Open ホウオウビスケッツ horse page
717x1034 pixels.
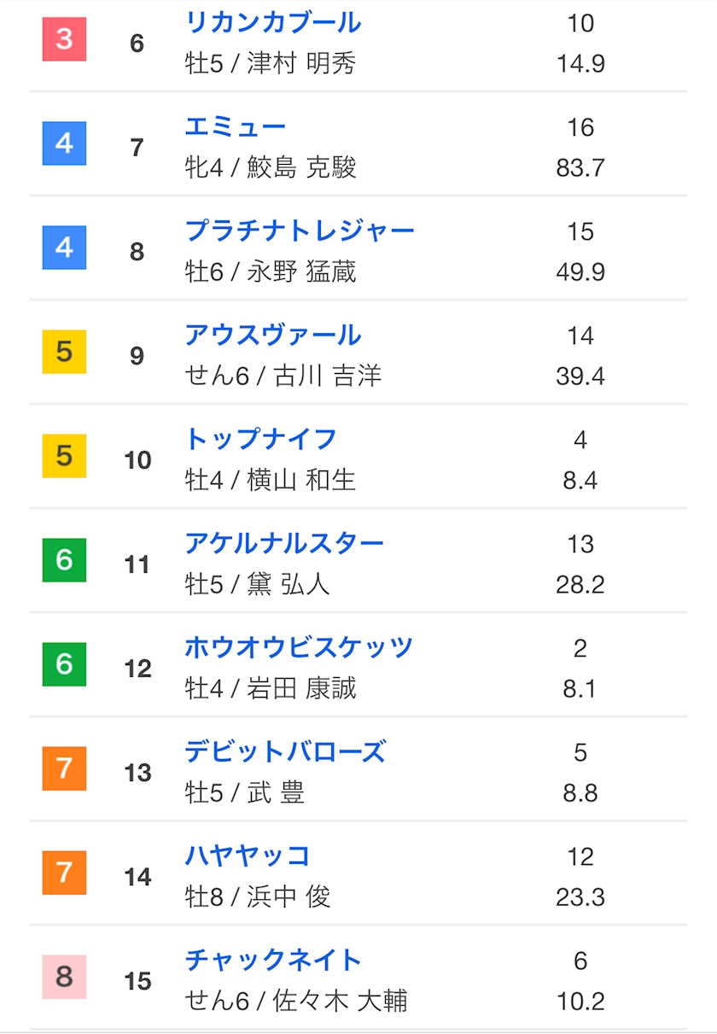299,648
